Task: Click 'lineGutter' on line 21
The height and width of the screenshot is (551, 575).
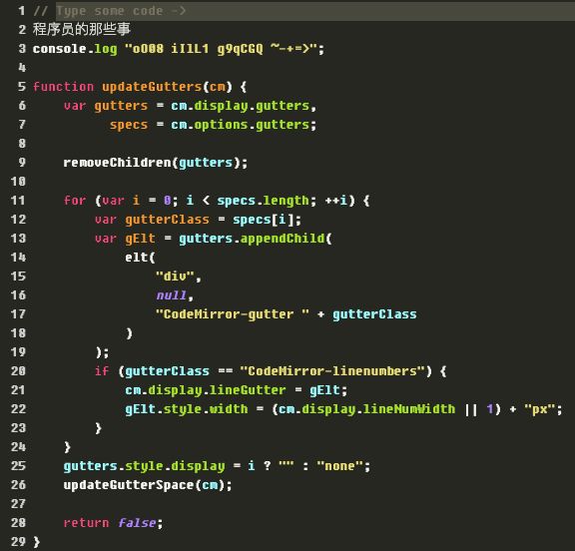Action: click(x=248, y=390)
